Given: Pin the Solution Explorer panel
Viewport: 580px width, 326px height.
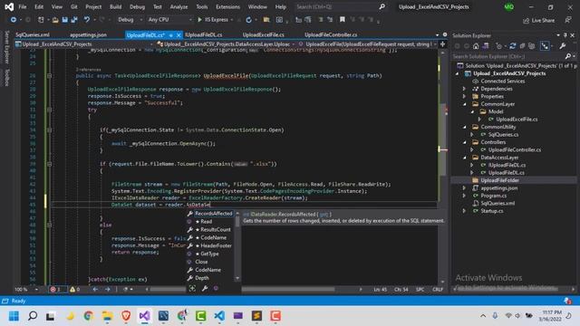Looking at the screenshot, I should [x=565, y=35].
